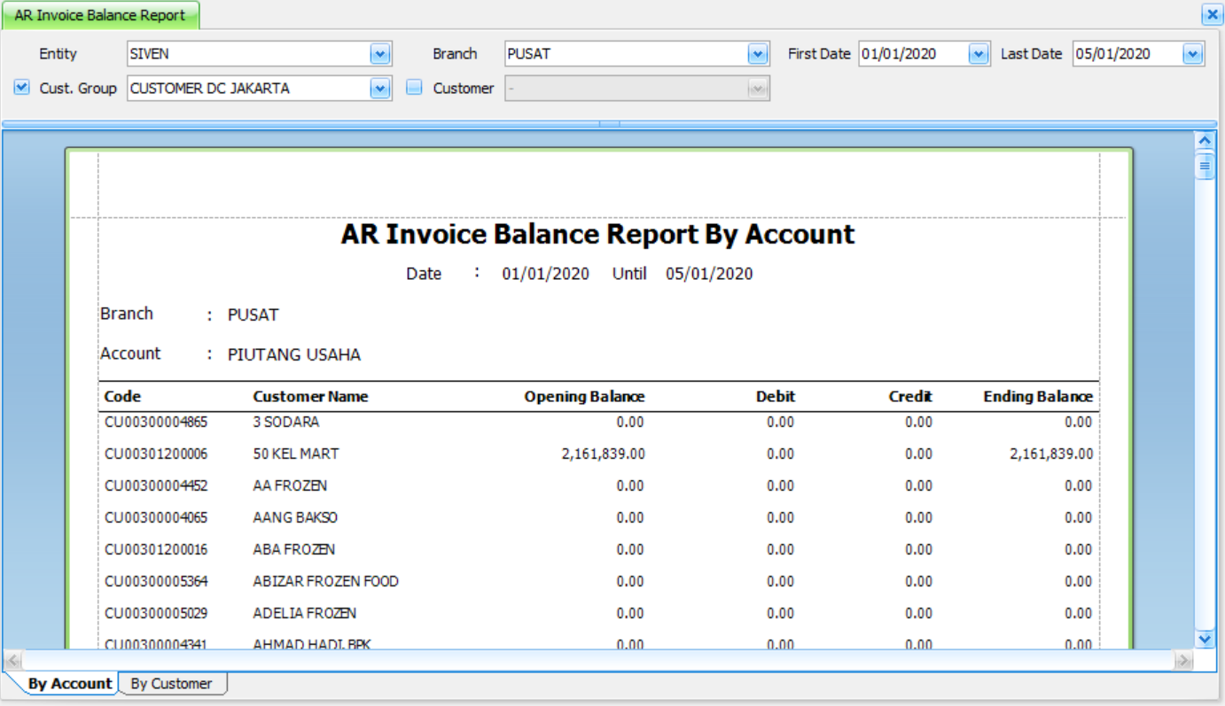
Task: Open the First Date calendar picker
Action: tap(979, 54)
